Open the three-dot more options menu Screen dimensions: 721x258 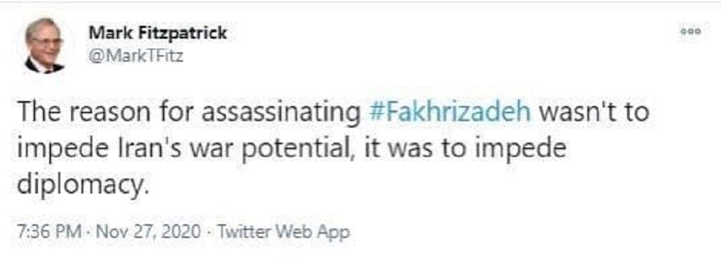coord(691,32)
